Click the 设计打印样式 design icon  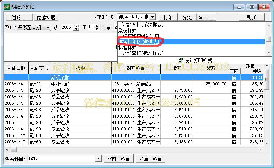click(x=181, y=60)
